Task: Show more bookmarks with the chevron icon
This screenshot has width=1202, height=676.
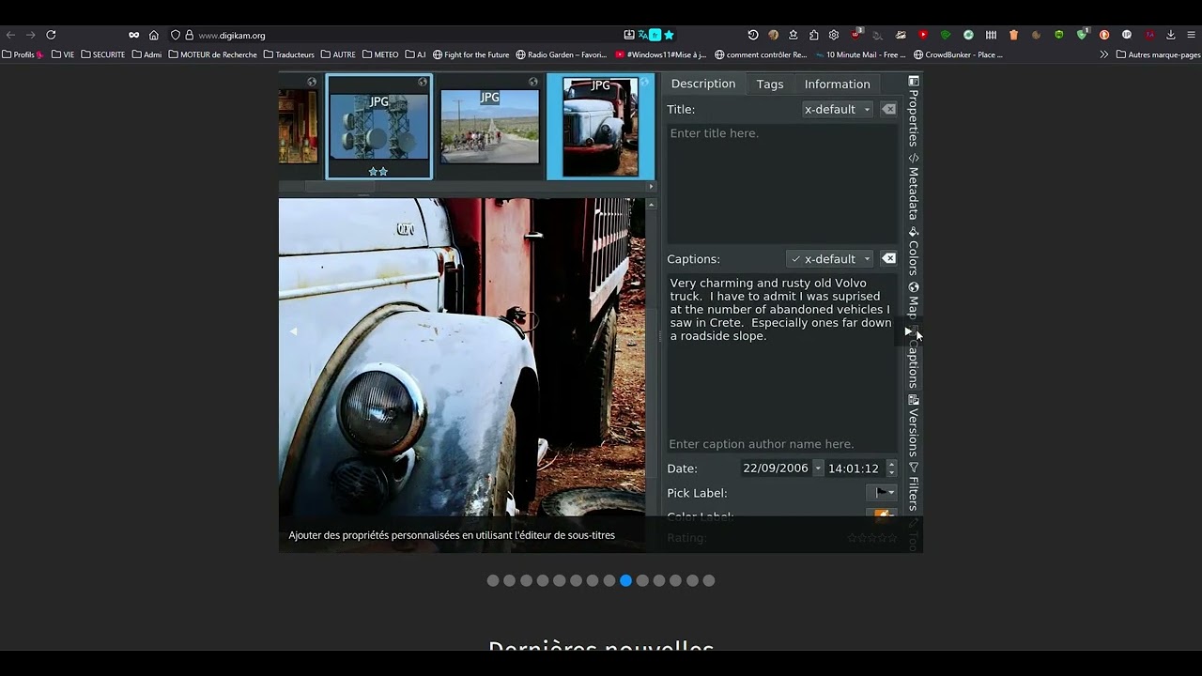Action: point(1104,54)
